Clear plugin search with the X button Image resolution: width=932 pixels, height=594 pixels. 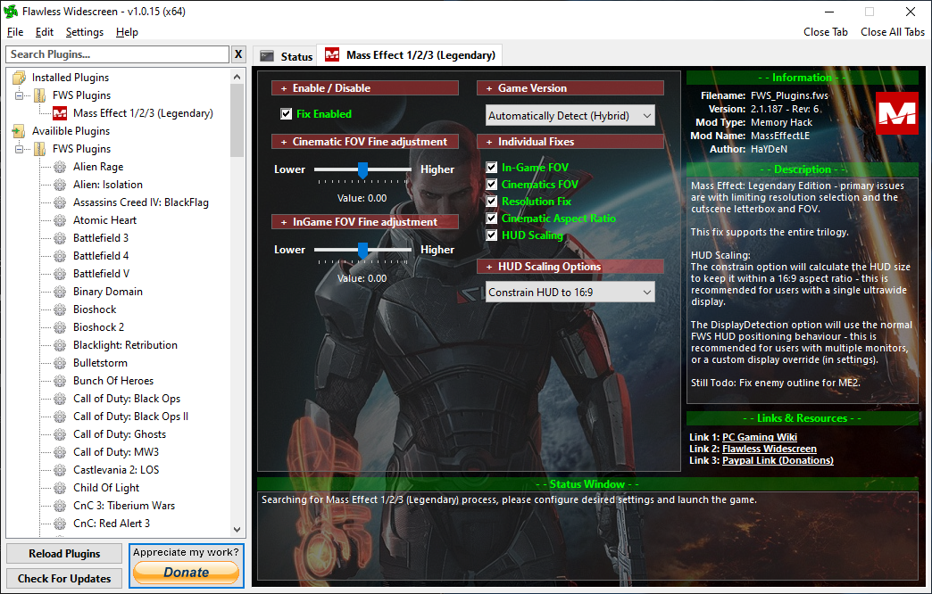pyautogui.click(x=238, y=54)
